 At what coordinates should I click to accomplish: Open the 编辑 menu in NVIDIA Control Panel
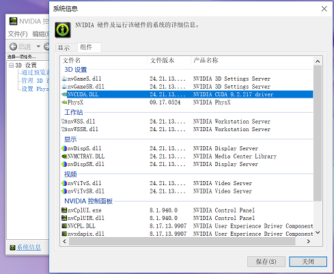(40, 34)
